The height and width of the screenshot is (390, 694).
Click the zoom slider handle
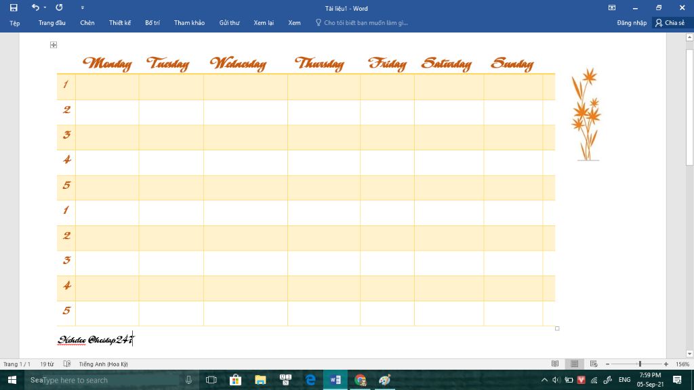640,364
